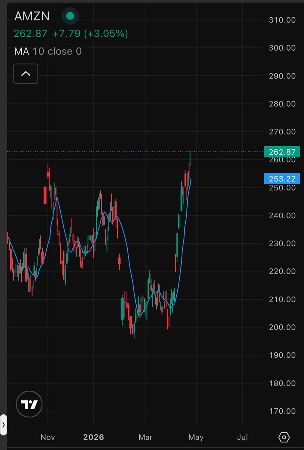
Task: Click the Nov date label on the time axis
Action: coord(48,437)
